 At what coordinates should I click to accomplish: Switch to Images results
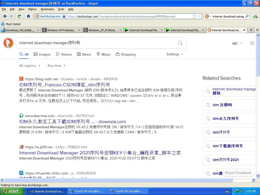(x=42, y=54)
